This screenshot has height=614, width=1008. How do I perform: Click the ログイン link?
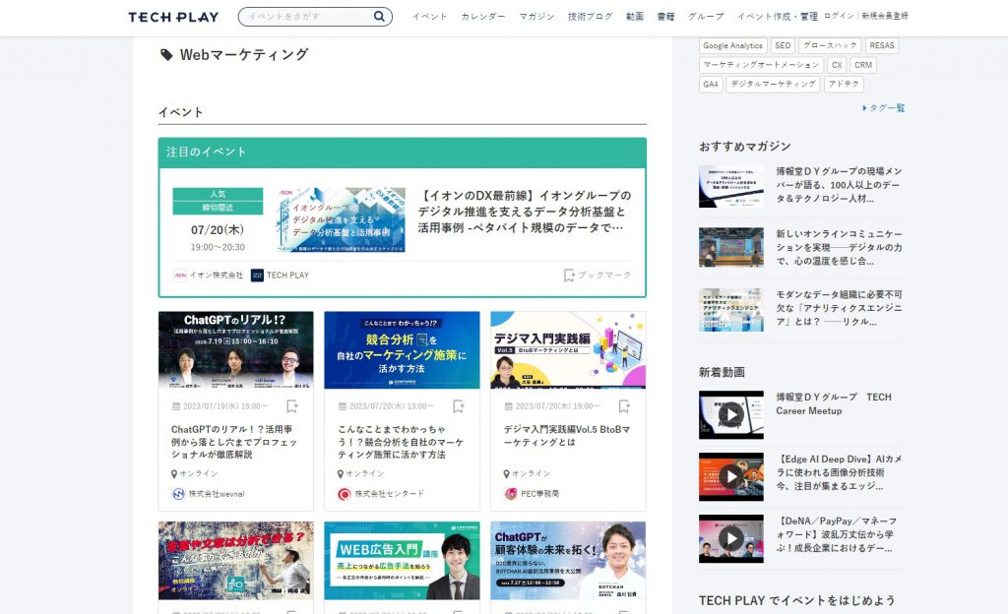point(839,17)
